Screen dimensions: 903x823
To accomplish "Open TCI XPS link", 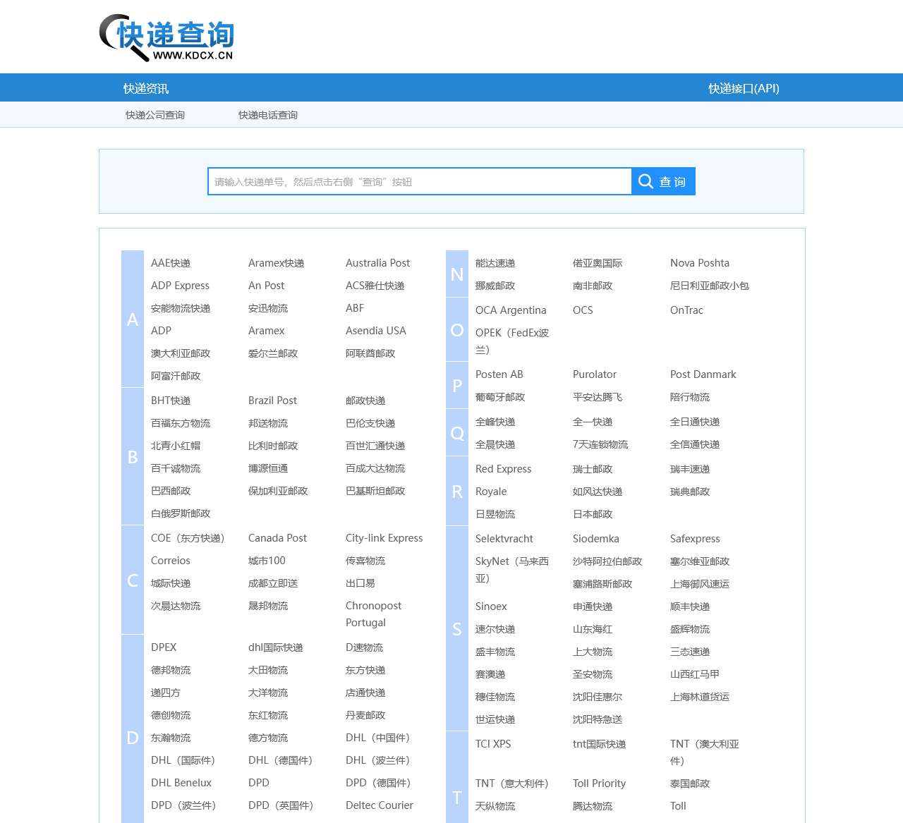I will (493, 744).
